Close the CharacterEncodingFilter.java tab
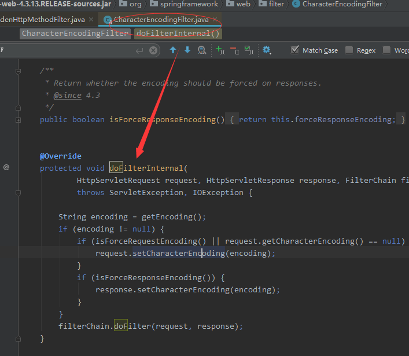Image resolution: width=409 pixels, height=356 pixels. [215, 20]
